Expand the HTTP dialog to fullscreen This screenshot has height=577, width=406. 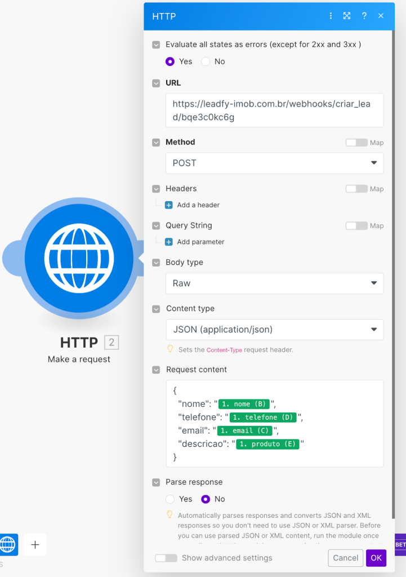click(x=347, y=16)
